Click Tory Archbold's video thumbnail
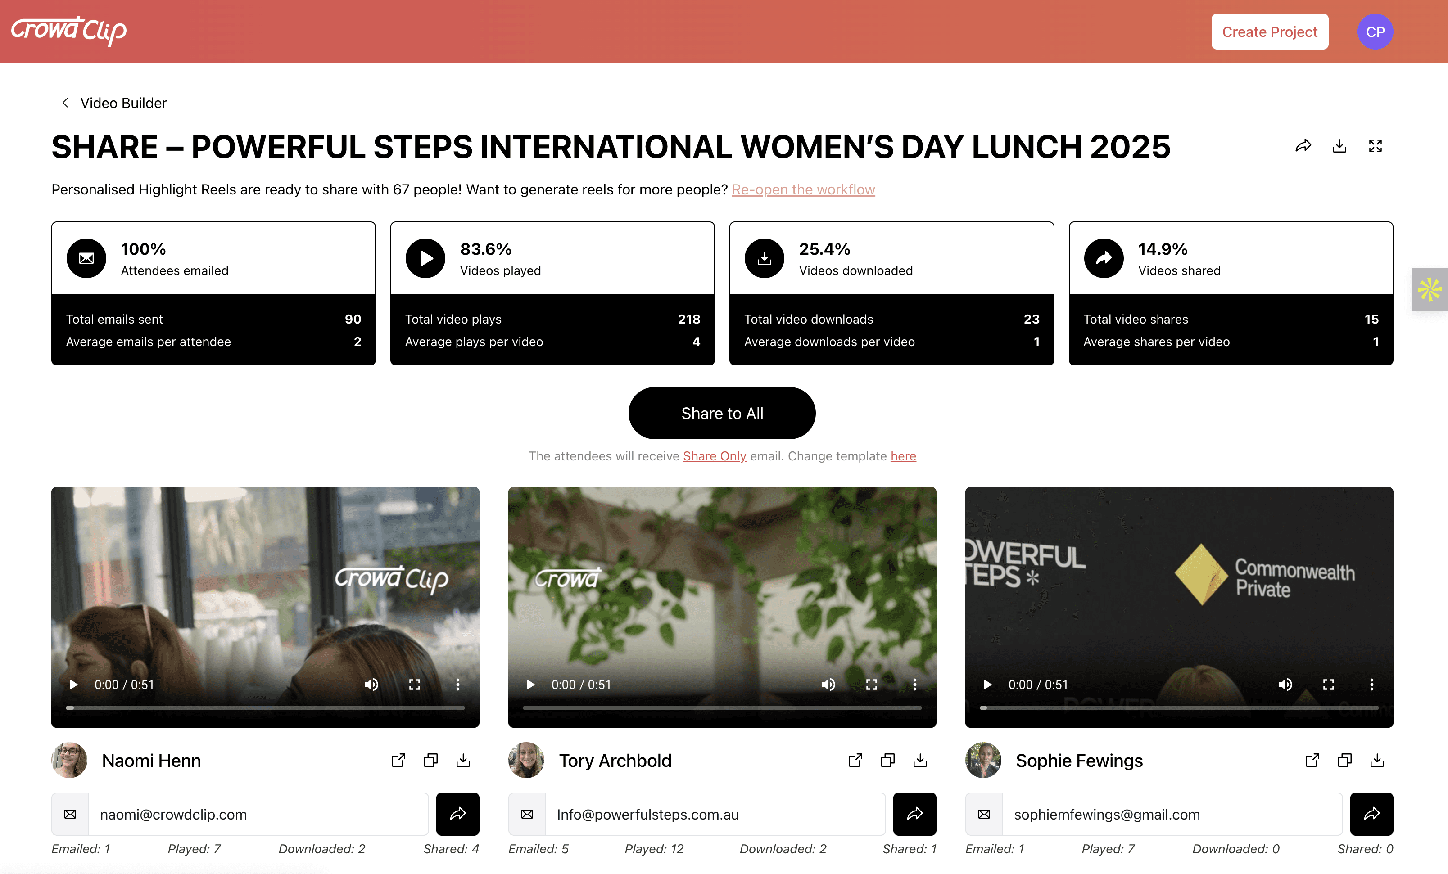 pos(722,607)
